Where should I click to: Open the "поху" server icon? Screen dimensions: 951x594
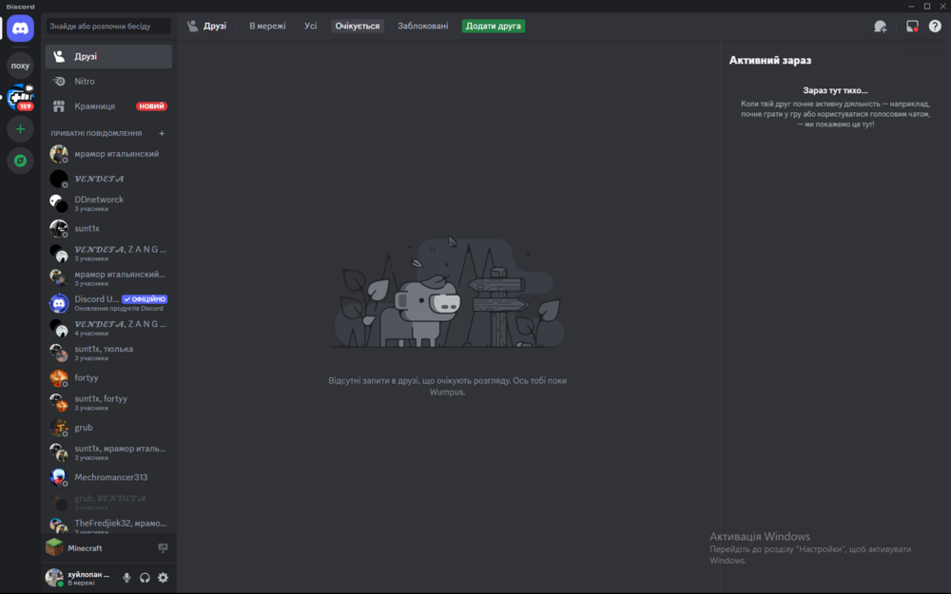20,66
